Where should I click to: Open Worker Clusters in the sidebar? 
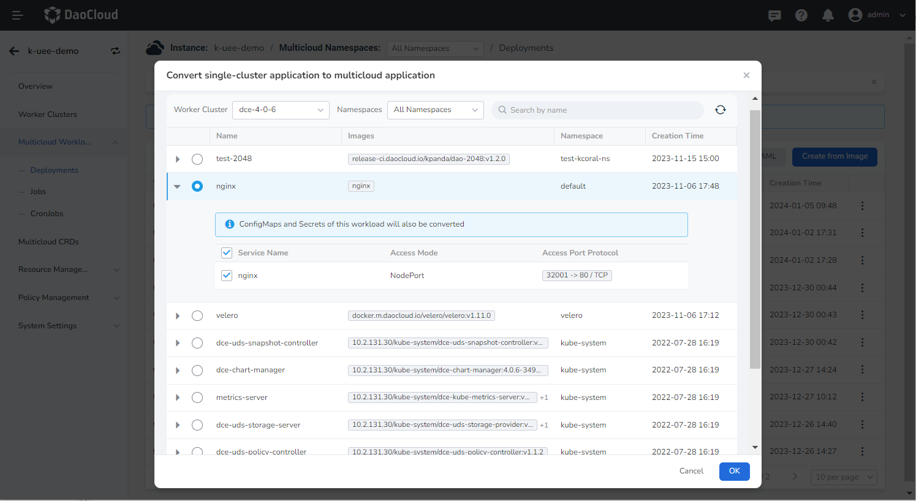point(48,115)
